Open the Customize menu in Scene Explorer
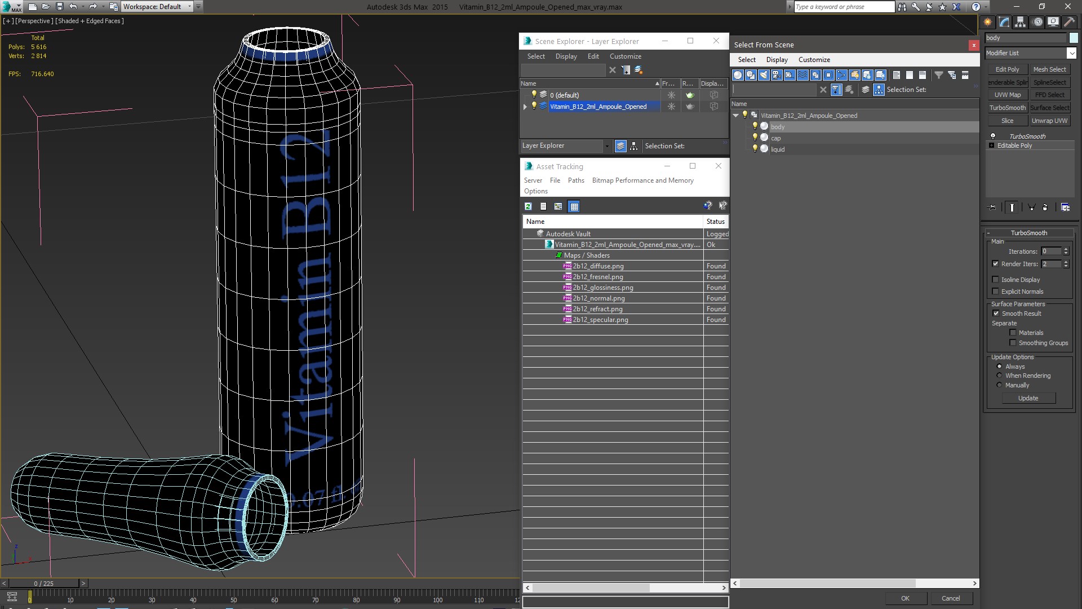This screenshot has width=1082, height=609. [x=625, y=56]
